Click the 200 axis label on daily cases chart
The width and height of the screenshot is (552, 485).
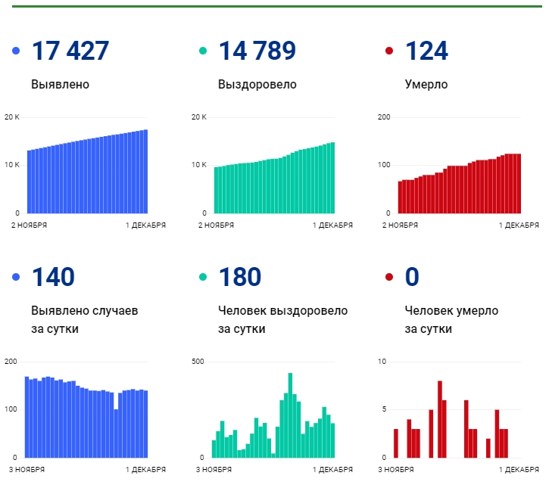(11, 362)
